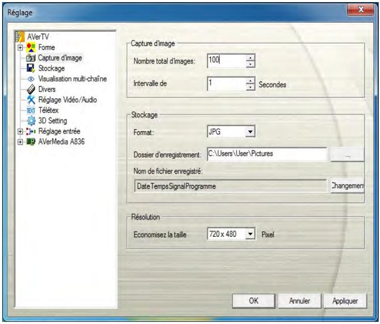Screen dimensions: 380x324
Task: Click the browse folder ... button
Action: [x=347, y=154]
